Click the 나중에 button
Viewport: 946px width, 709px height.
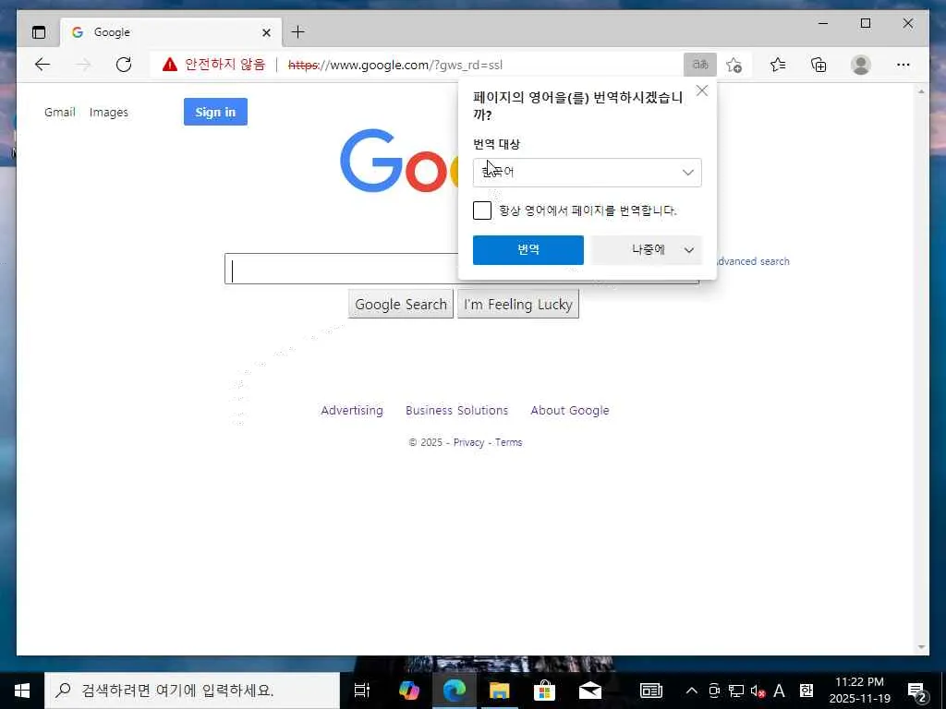648,249
